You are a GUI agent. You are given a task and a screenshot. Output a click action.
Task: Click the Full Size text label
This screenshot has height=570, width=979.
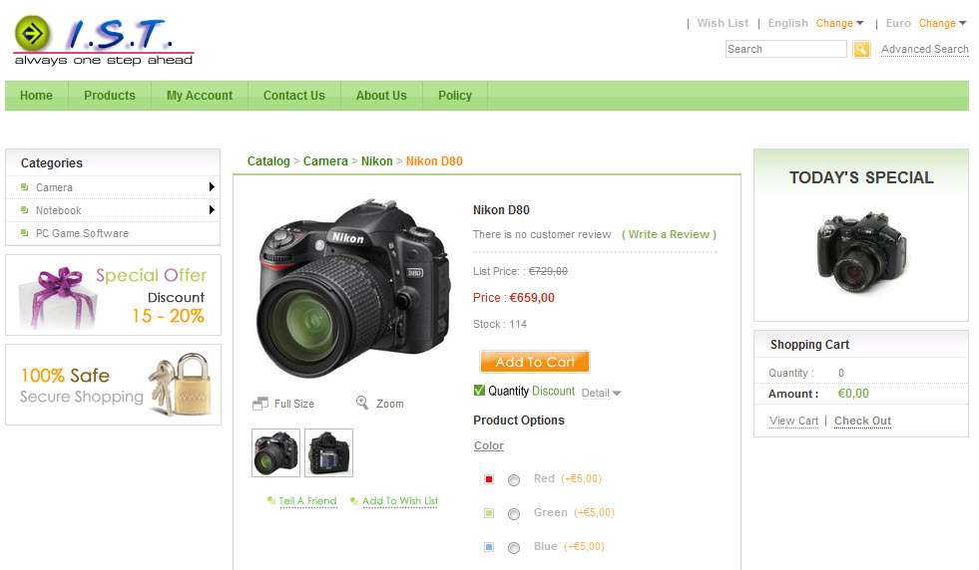click(x=294, y=405)
